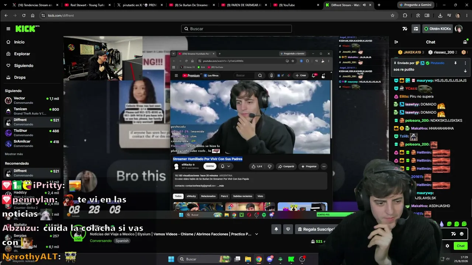
Task: Click the Regala Suscripciones button
Action: [x=316, y=229]
